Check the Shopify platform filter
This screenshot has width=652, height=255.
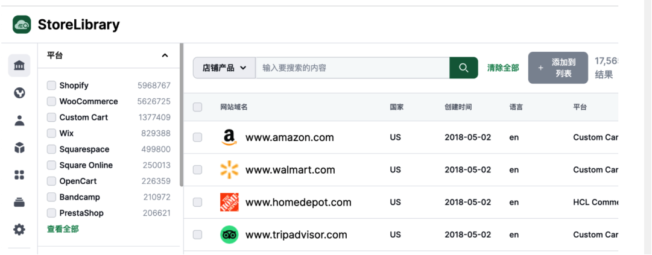point(51,86)
